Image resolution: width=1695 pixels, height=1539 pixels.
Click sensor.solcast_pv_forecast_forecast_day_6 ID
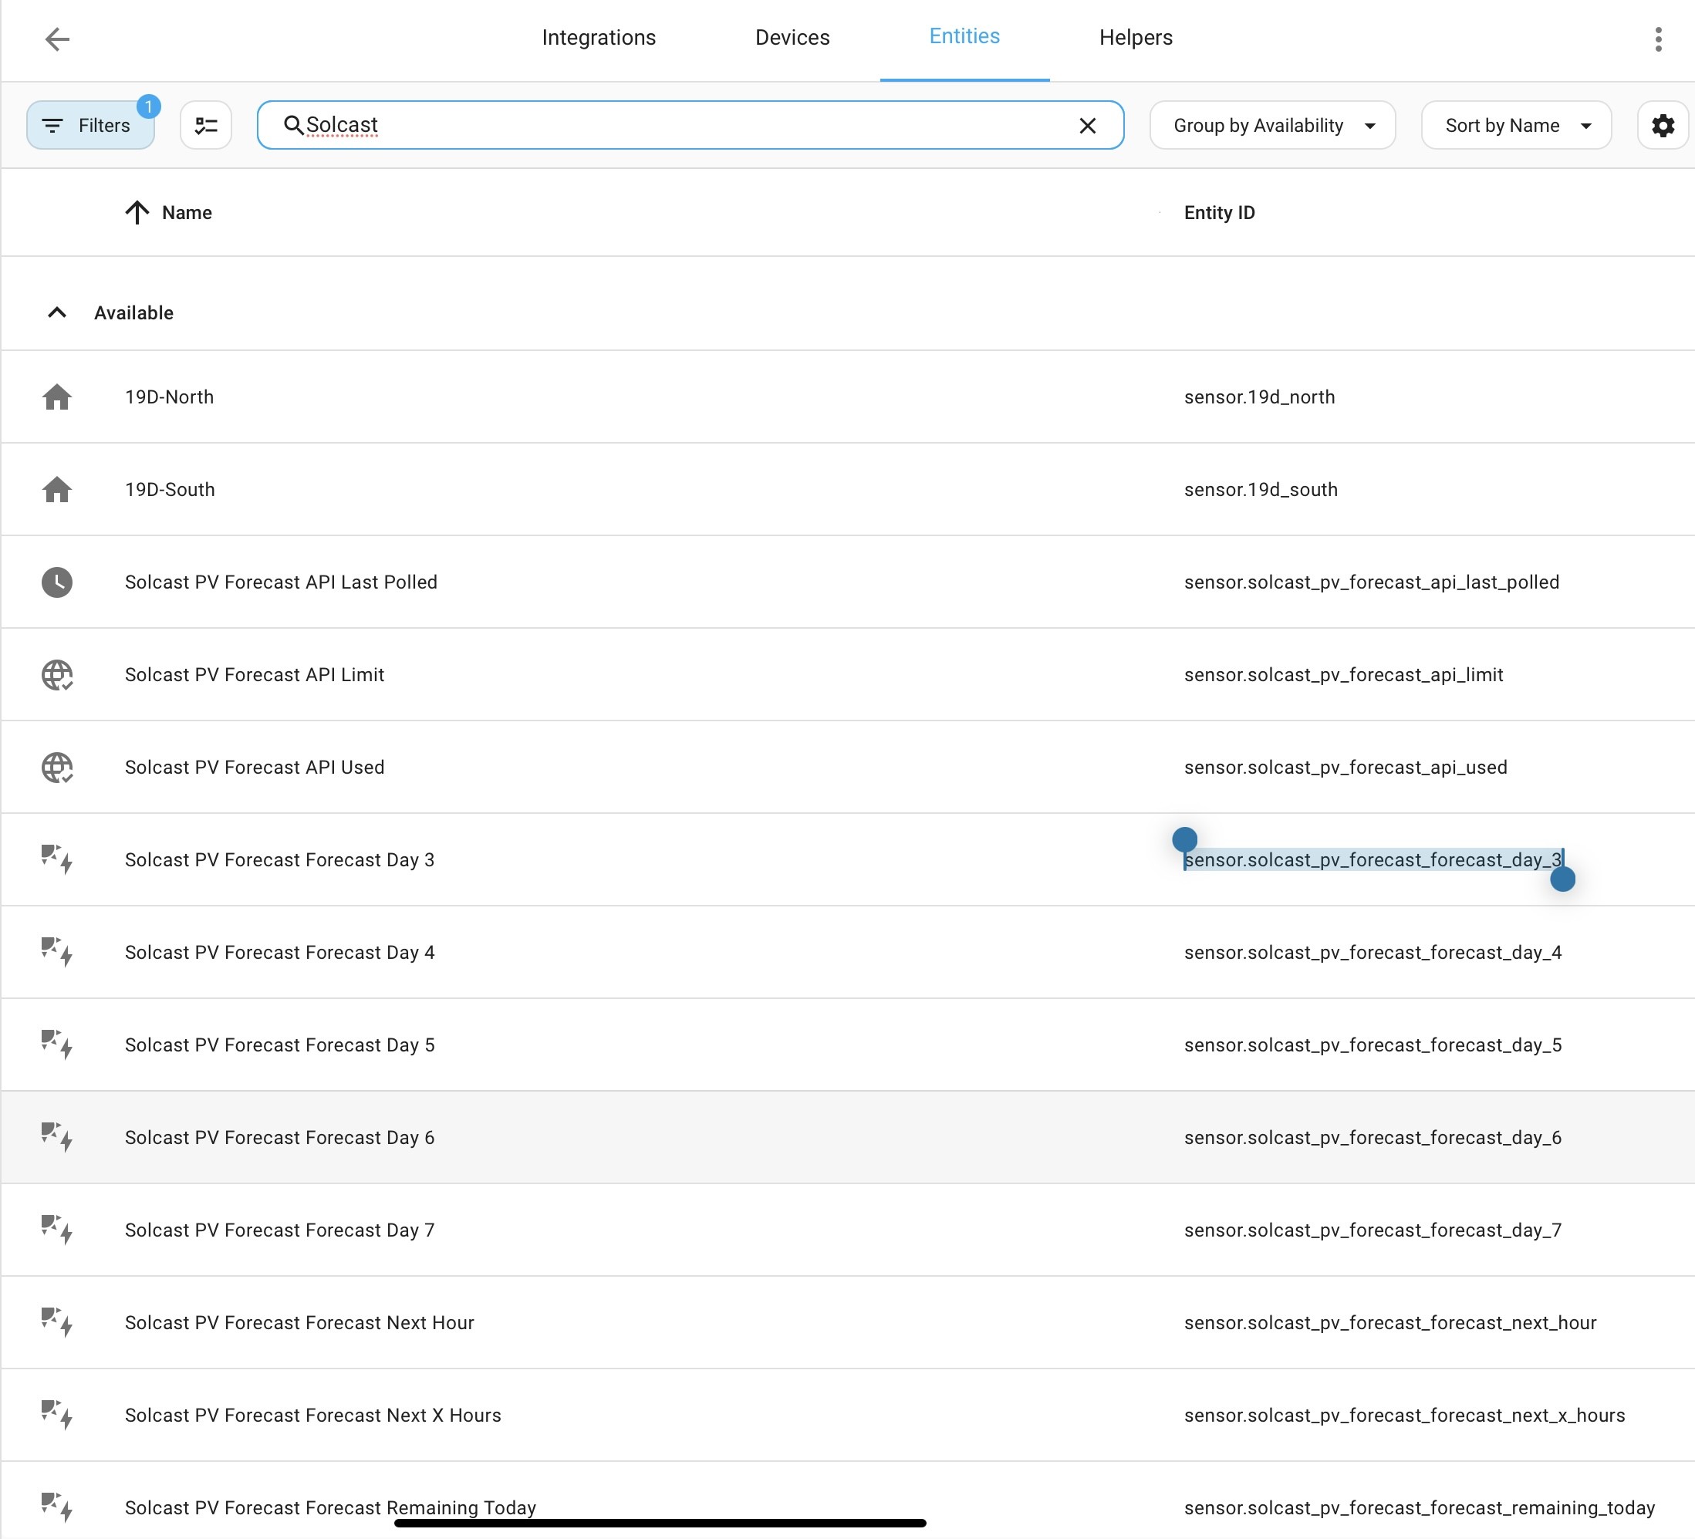(x=1373, y=1136)
